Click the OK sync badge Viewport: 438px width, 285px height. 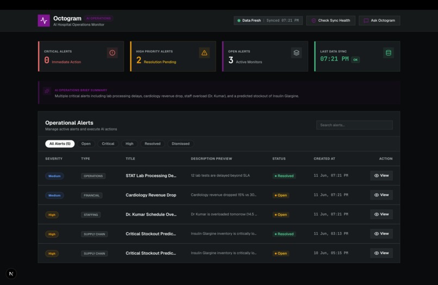(x=355, y=60)
